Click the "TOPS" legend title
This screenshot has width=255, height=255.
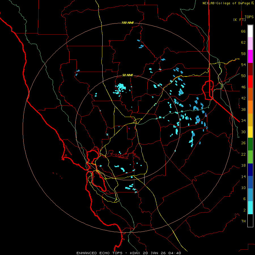click(249, 17)
